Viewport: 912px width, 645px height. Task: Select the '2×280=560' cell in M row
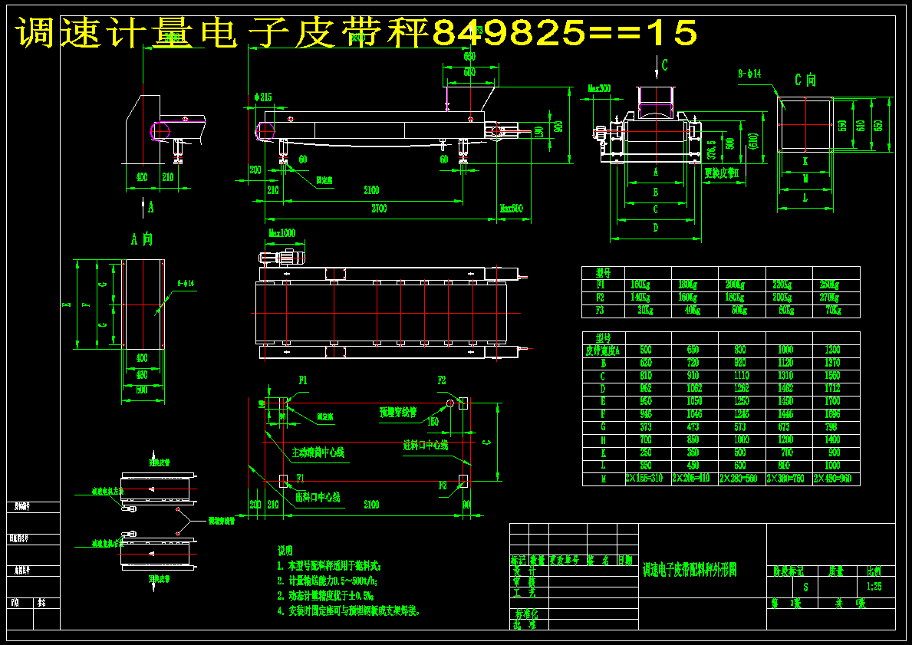coord(739,479)
